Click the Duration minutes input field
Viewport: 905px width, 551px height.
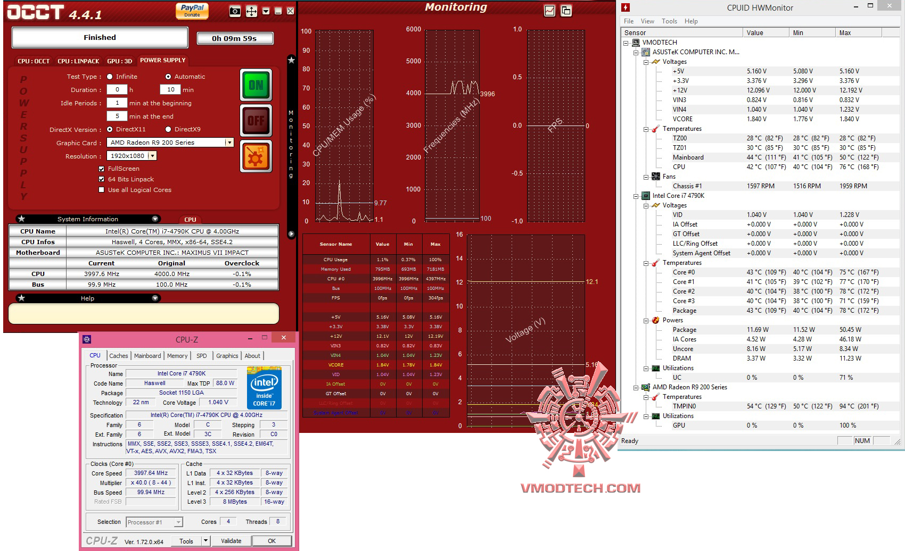[170, 90]
